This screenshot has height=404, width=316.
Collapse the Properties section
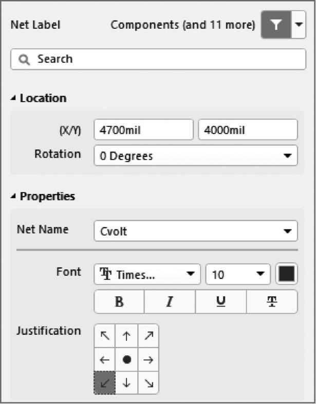tap(13, 196)
